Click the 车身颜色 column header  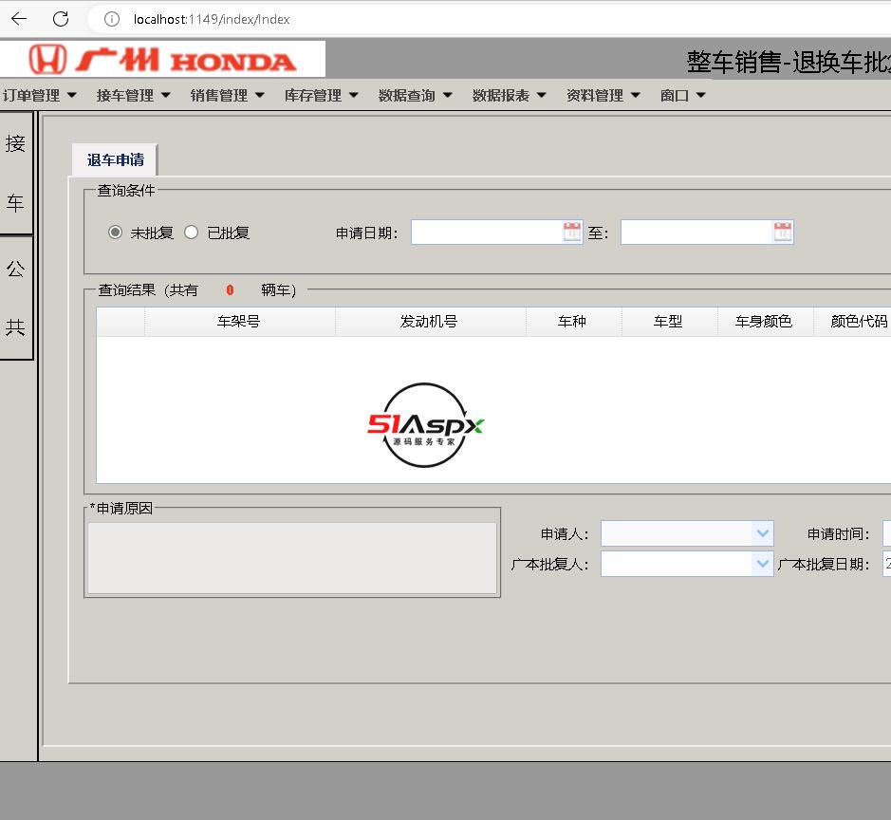tap(765, 322)
